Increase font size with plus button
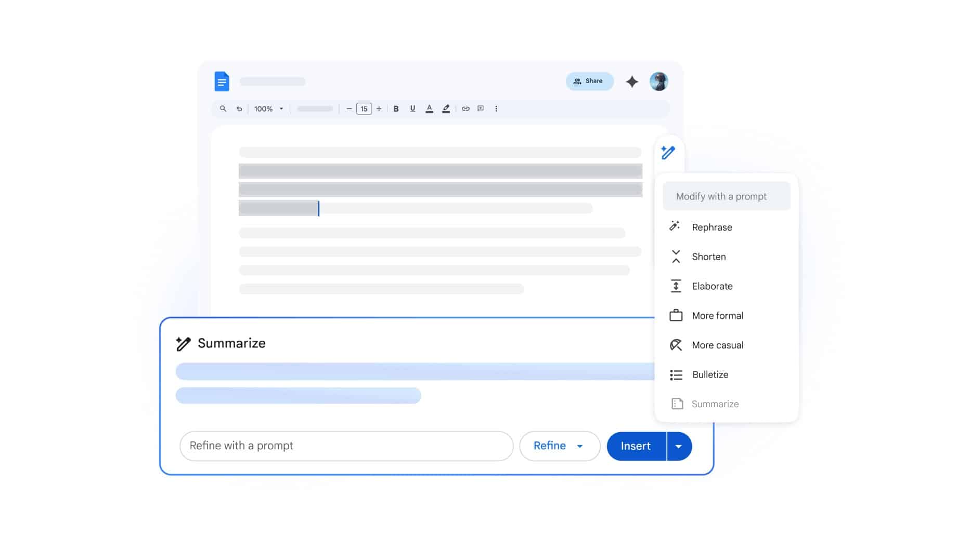The width and height of the screenshot is (957, 537). 379,109
